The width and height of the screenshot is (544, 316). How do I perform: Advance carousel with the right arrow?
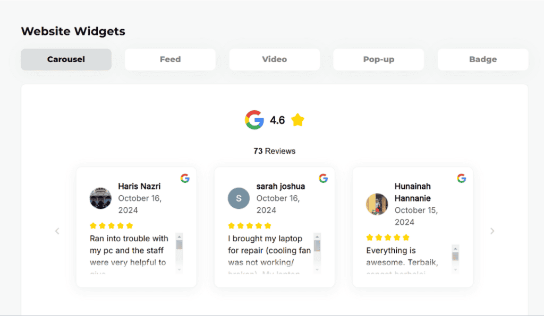click(492, 231)
